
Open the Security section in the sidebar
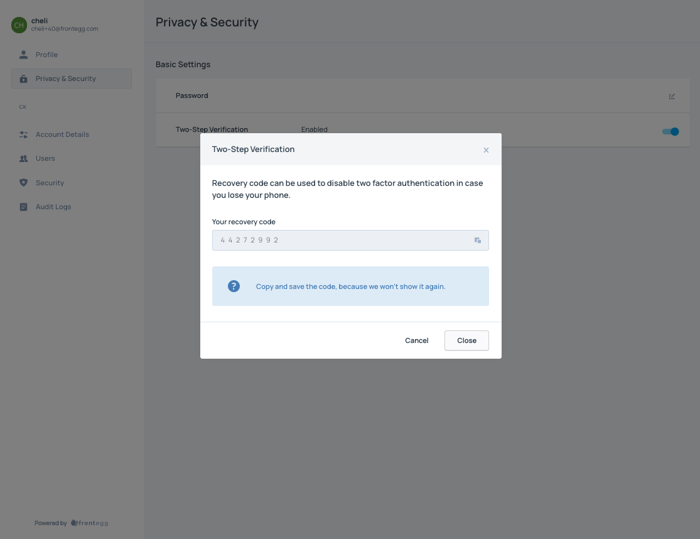(72, 183)
